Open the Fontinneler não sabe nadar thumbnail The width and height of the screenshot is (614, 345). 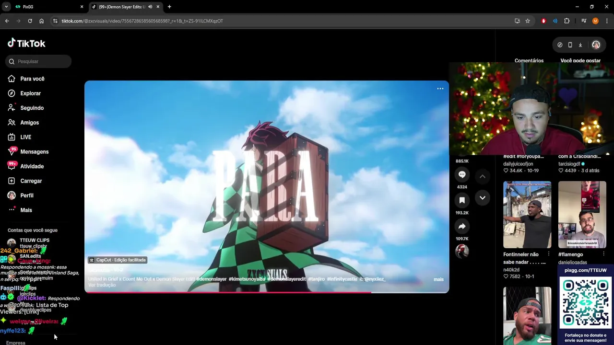(x=527, y=215)
